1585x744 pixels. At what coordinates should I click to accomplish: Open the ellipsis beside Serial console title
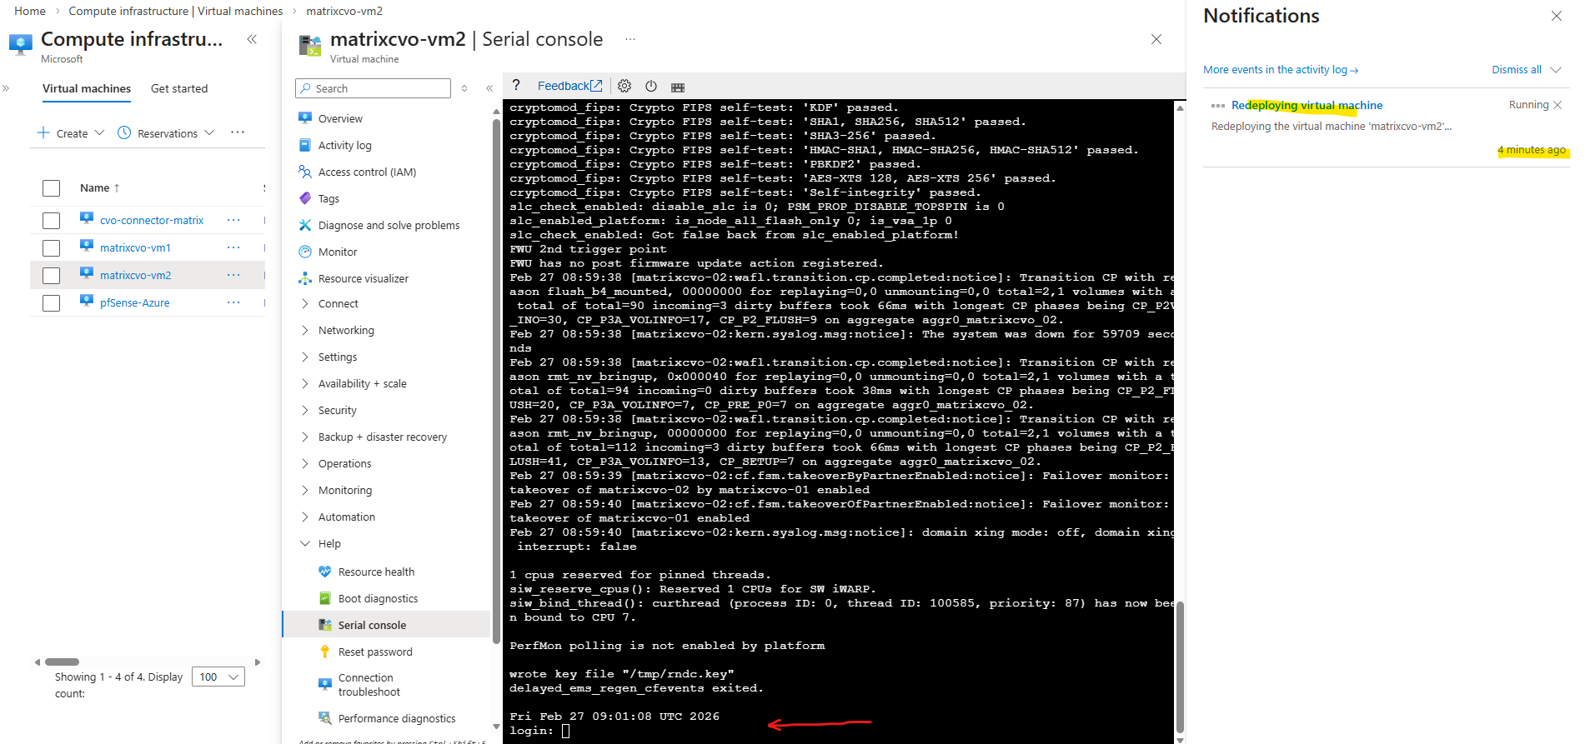(x=630, y=39)
